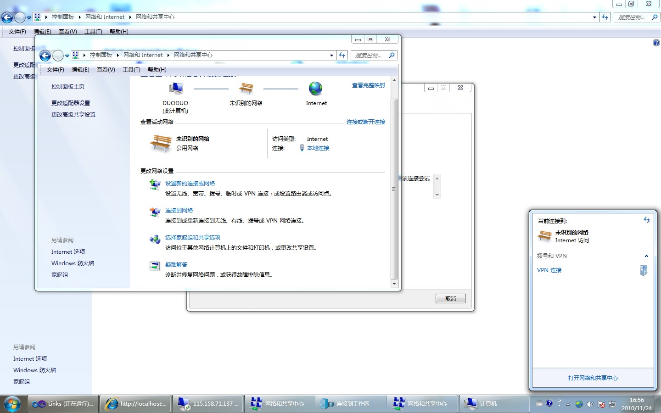Click the homegroup sharing options icon
Image resolution: width=661 pixels, height=413 pixels.
point(155,239)
